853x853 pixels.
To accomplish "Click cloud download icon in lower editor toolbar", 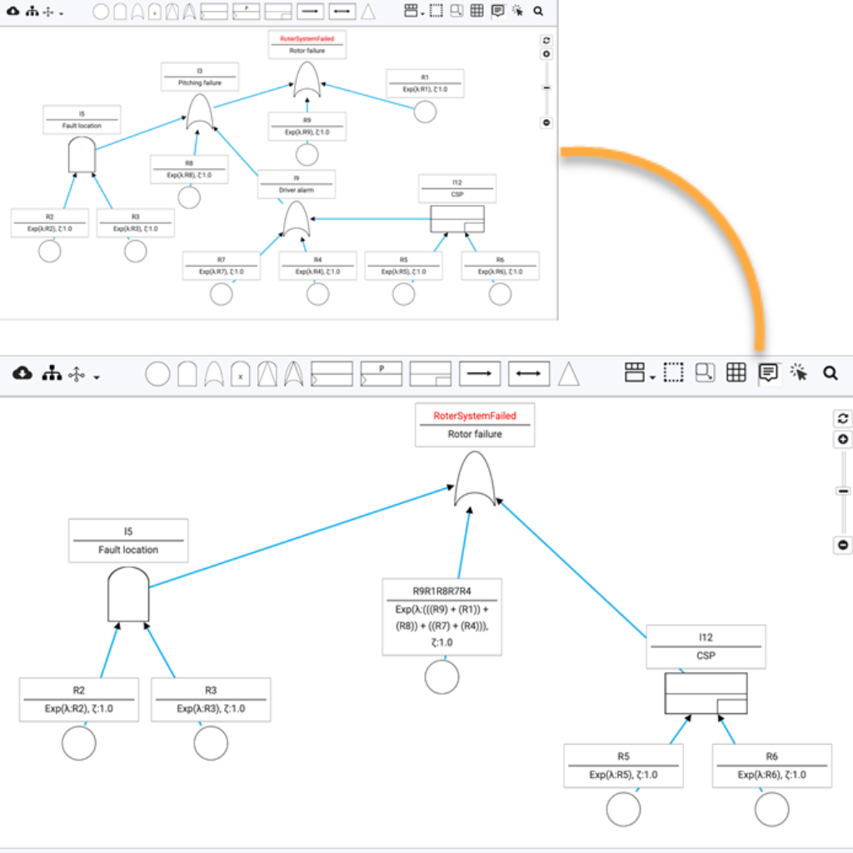I will [22, 373].
